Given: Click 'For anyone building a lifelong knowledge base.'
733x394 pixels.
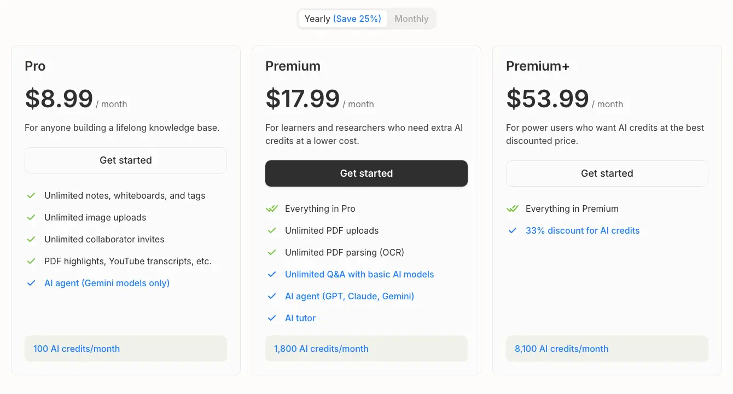Looking at the screenshot, I should [x=122, y=128].
